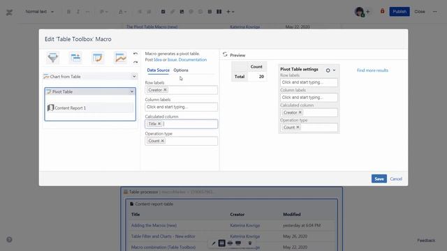Open the Feedback link
Image resolution: width=447 pixels, height=251 pixels.
coord(426,241)
